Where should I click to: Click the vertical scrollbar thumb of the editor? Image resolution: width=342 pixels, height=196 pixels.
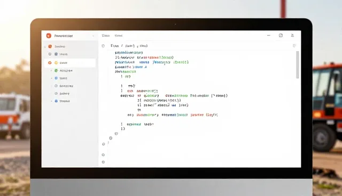tap(298, 65)
